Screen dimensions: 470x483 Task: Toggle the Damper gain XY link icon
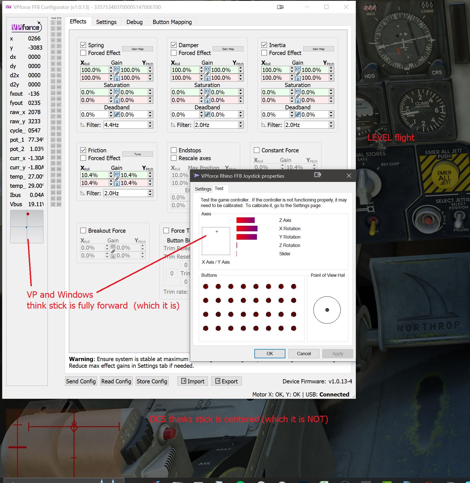click(207, 69)
